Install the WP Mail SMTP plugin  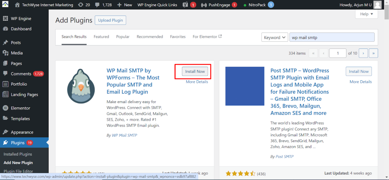click(195, 71)
